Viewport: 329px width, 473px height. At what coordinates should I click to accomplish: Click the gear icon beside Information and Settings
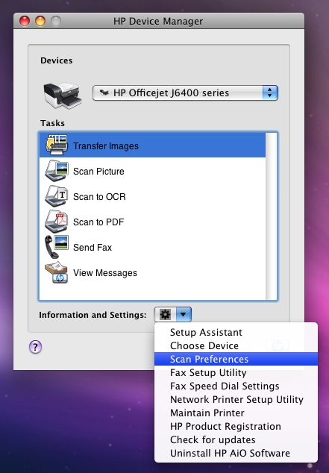165,314
